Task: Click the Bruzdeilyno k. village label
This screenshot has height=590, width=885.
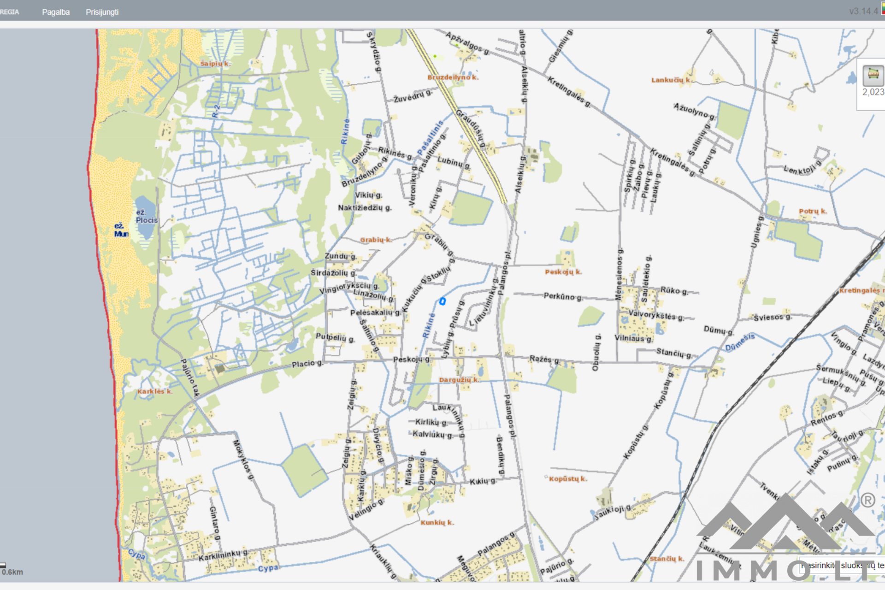Action: click(x=453, y=77)
